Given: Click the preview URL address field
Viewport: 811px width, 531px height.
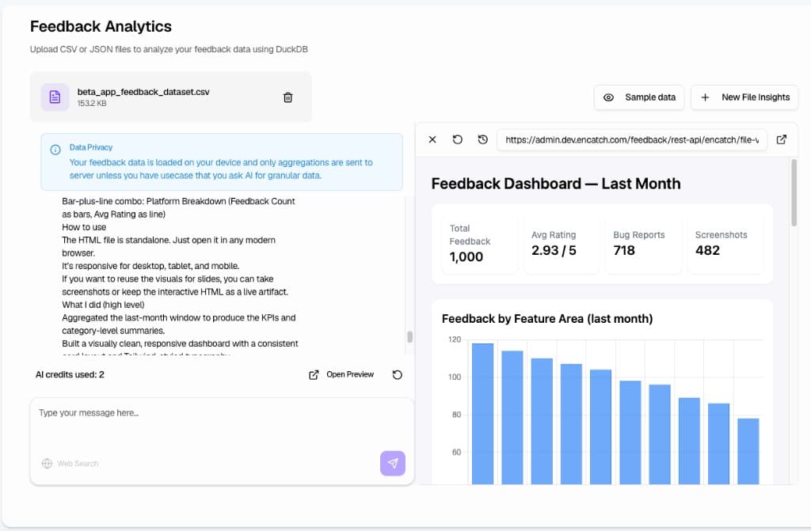Looking at the screenshot, I should click(632, 139).
